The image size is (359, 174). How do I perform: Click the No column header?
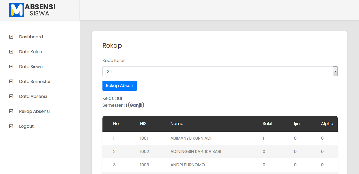(116, 123)
